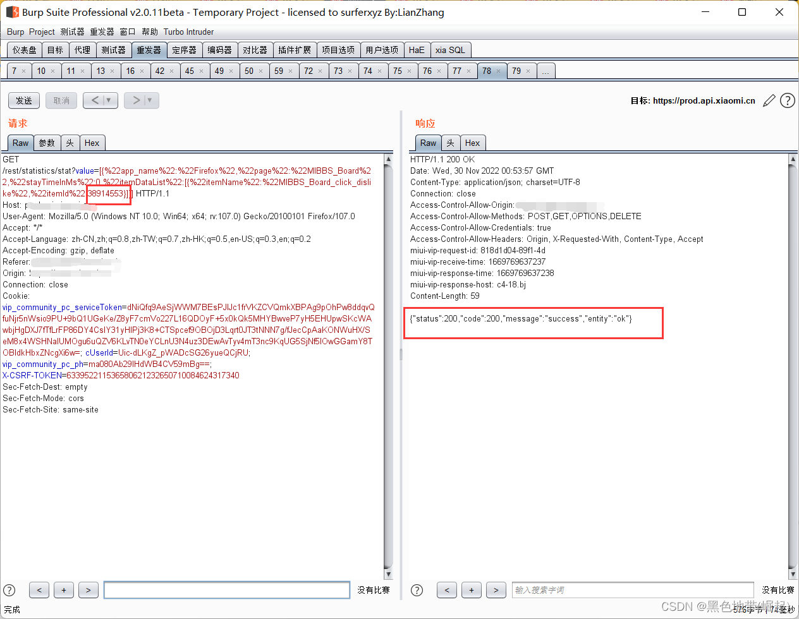This screenshot has width=799, height=619.
Task: Click request search previous match button
Action: click(x=39, y=590)
